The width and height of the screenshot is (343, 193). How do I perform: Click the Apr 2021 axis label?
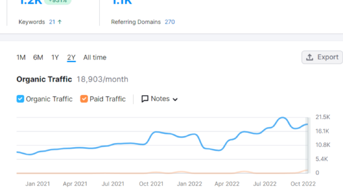click(75, 184)
